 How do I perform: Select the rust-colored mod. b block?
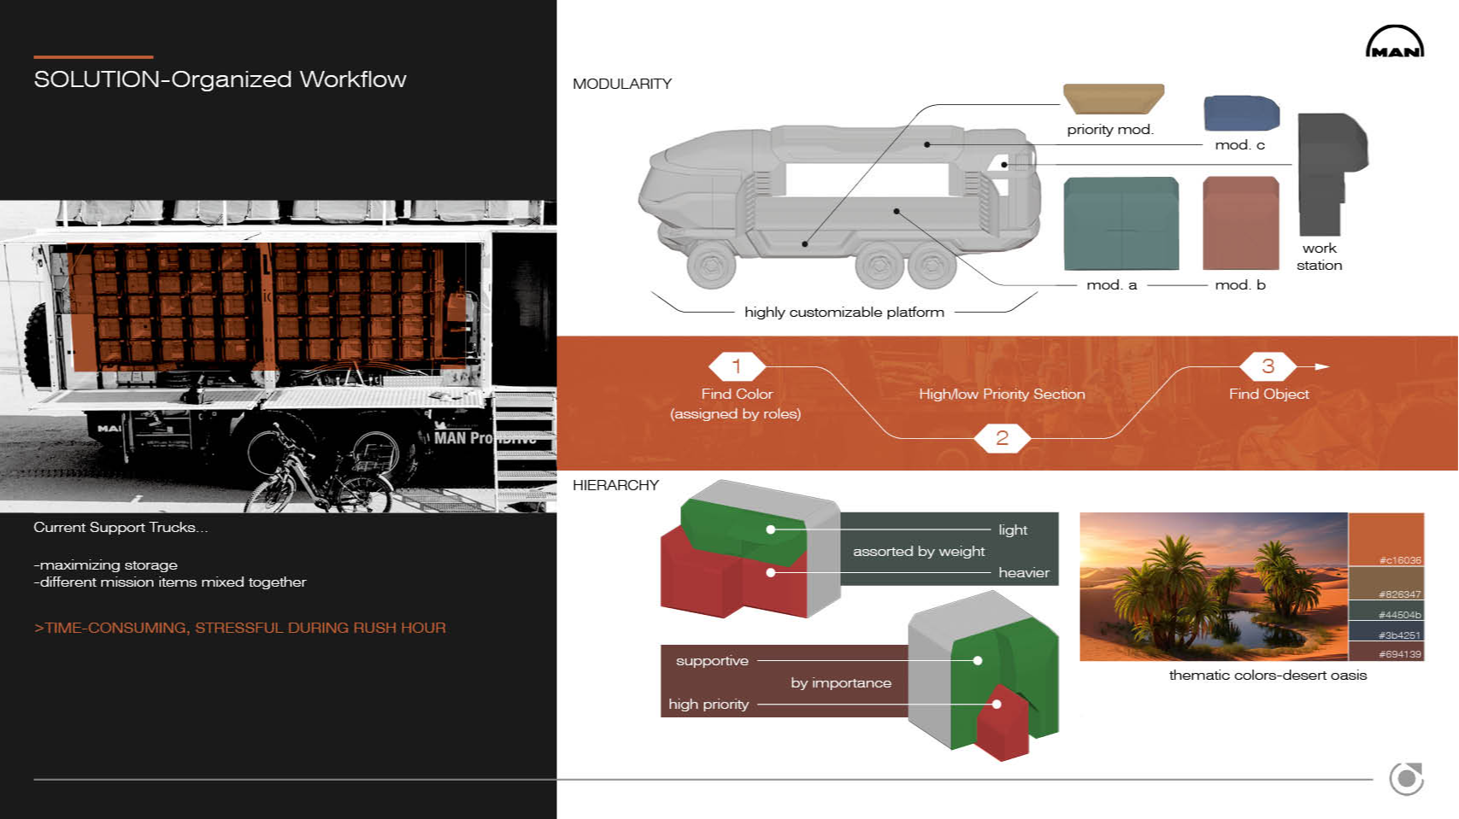click(1241, 223)
